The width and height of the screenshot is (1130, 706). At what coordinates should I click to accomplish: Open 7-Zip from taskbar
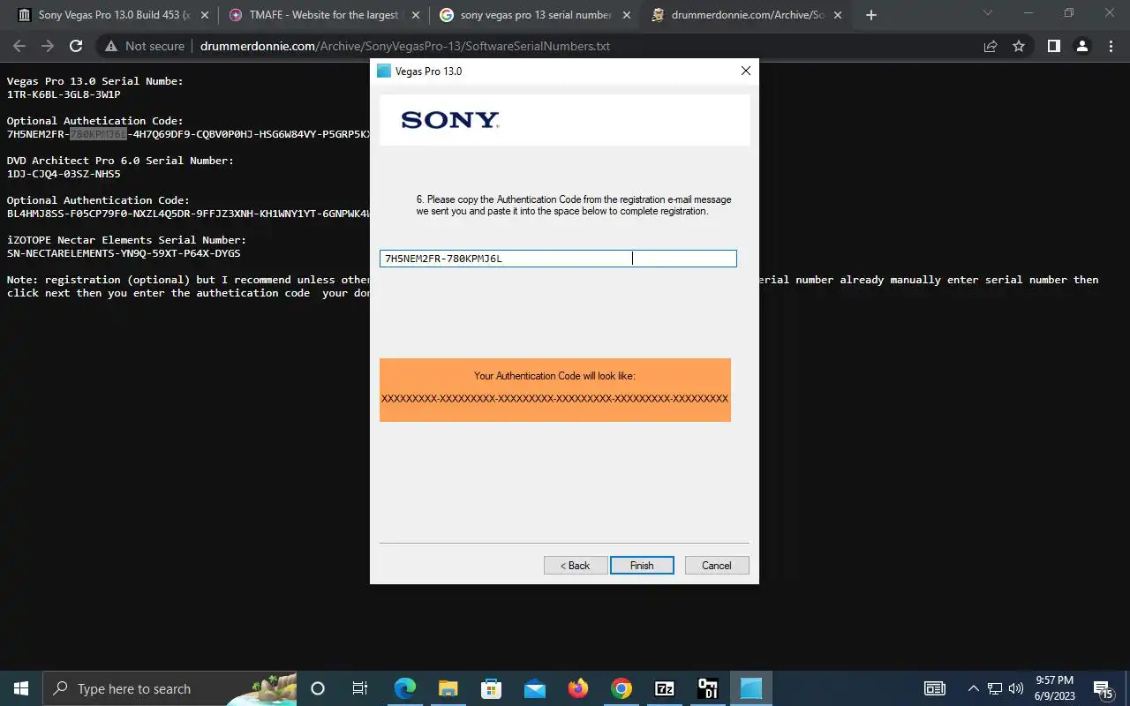[664, 688]
